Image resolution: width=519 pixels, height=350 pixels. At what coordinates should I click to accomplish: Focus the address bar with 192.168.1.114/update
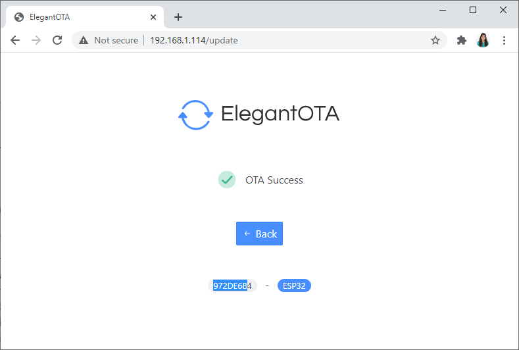(263, 40)
